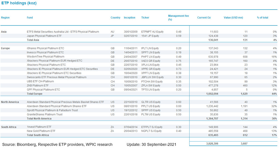Select GraniteShares Platinum Trust fund name
279x148 pixels.
(x=44, y=114)
